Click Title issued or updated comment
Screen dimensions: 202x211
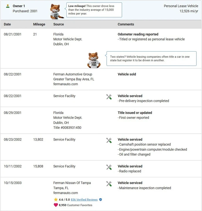(x=135, y=113)
